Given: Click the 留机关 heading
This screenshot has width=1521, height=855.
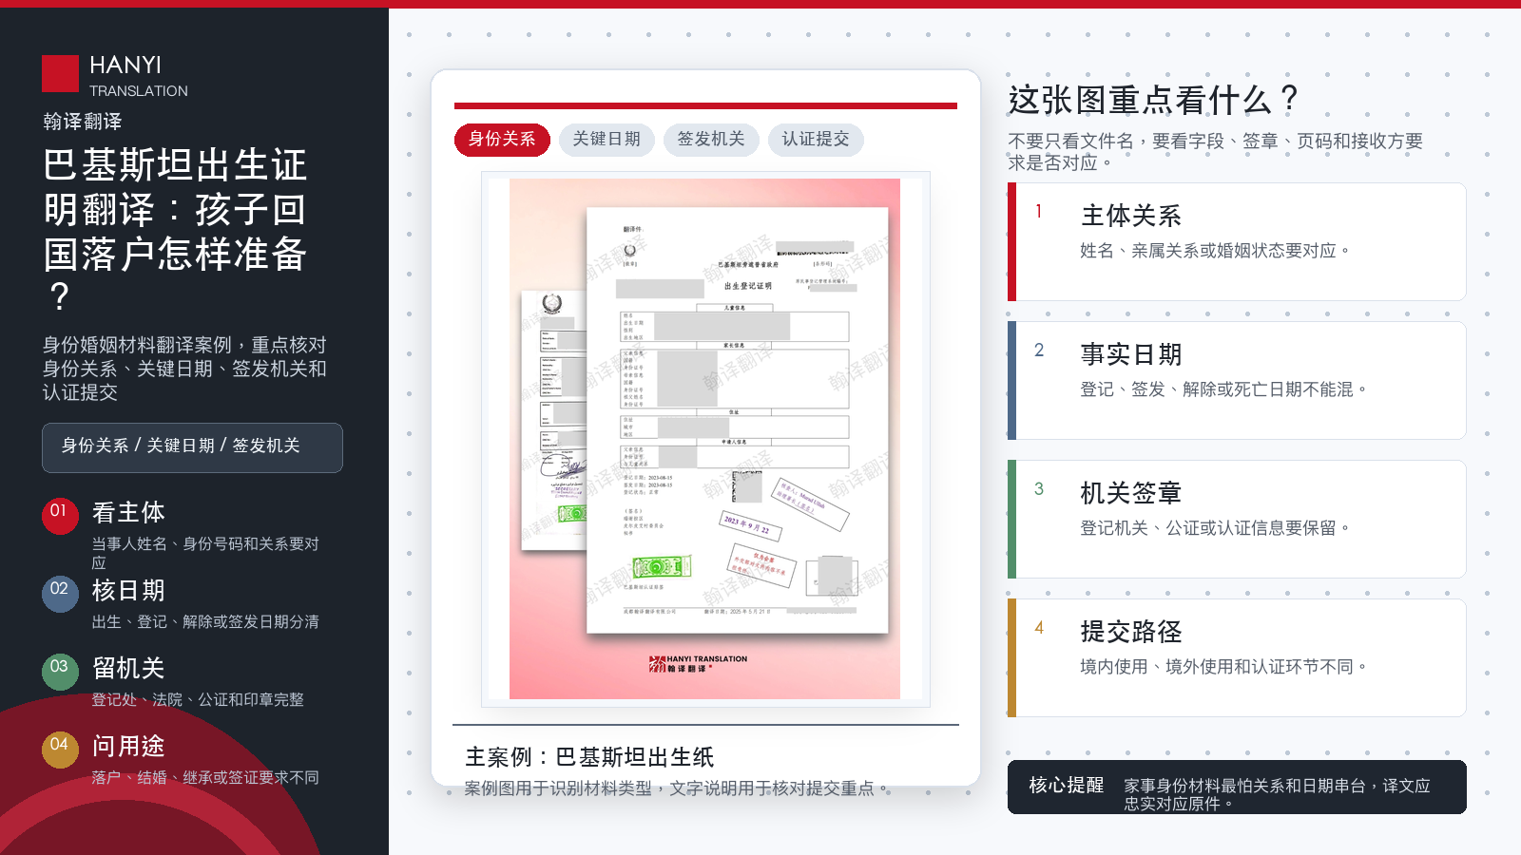Looking at the screenshot, I should (128, 669).
